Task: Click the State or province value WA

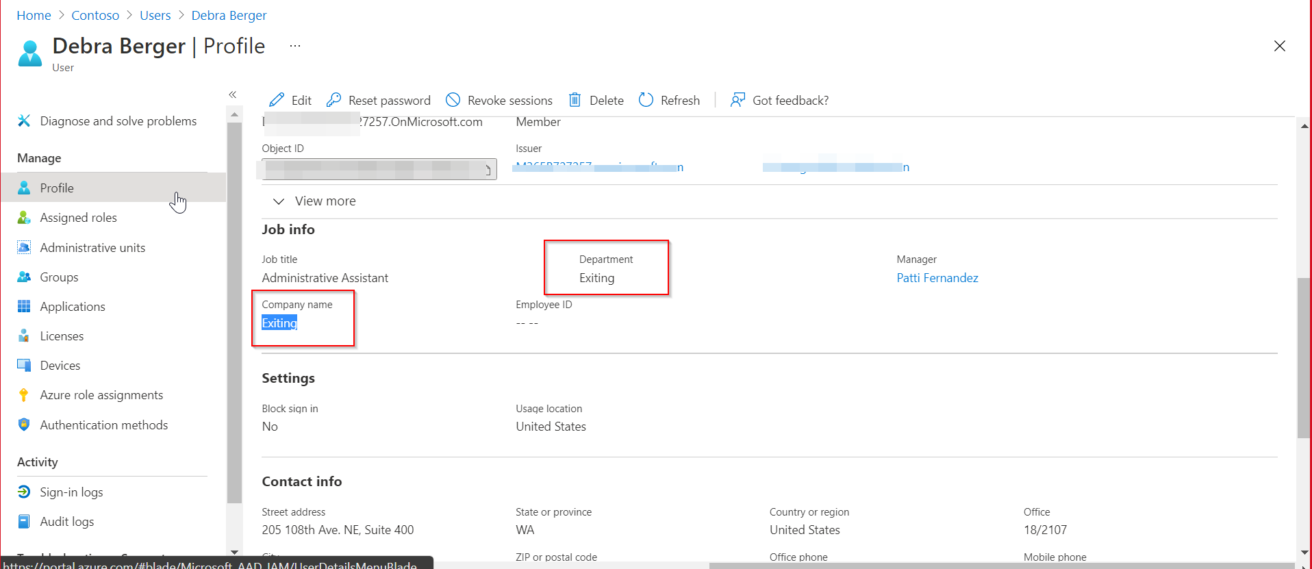Action: tap(525, 529)
